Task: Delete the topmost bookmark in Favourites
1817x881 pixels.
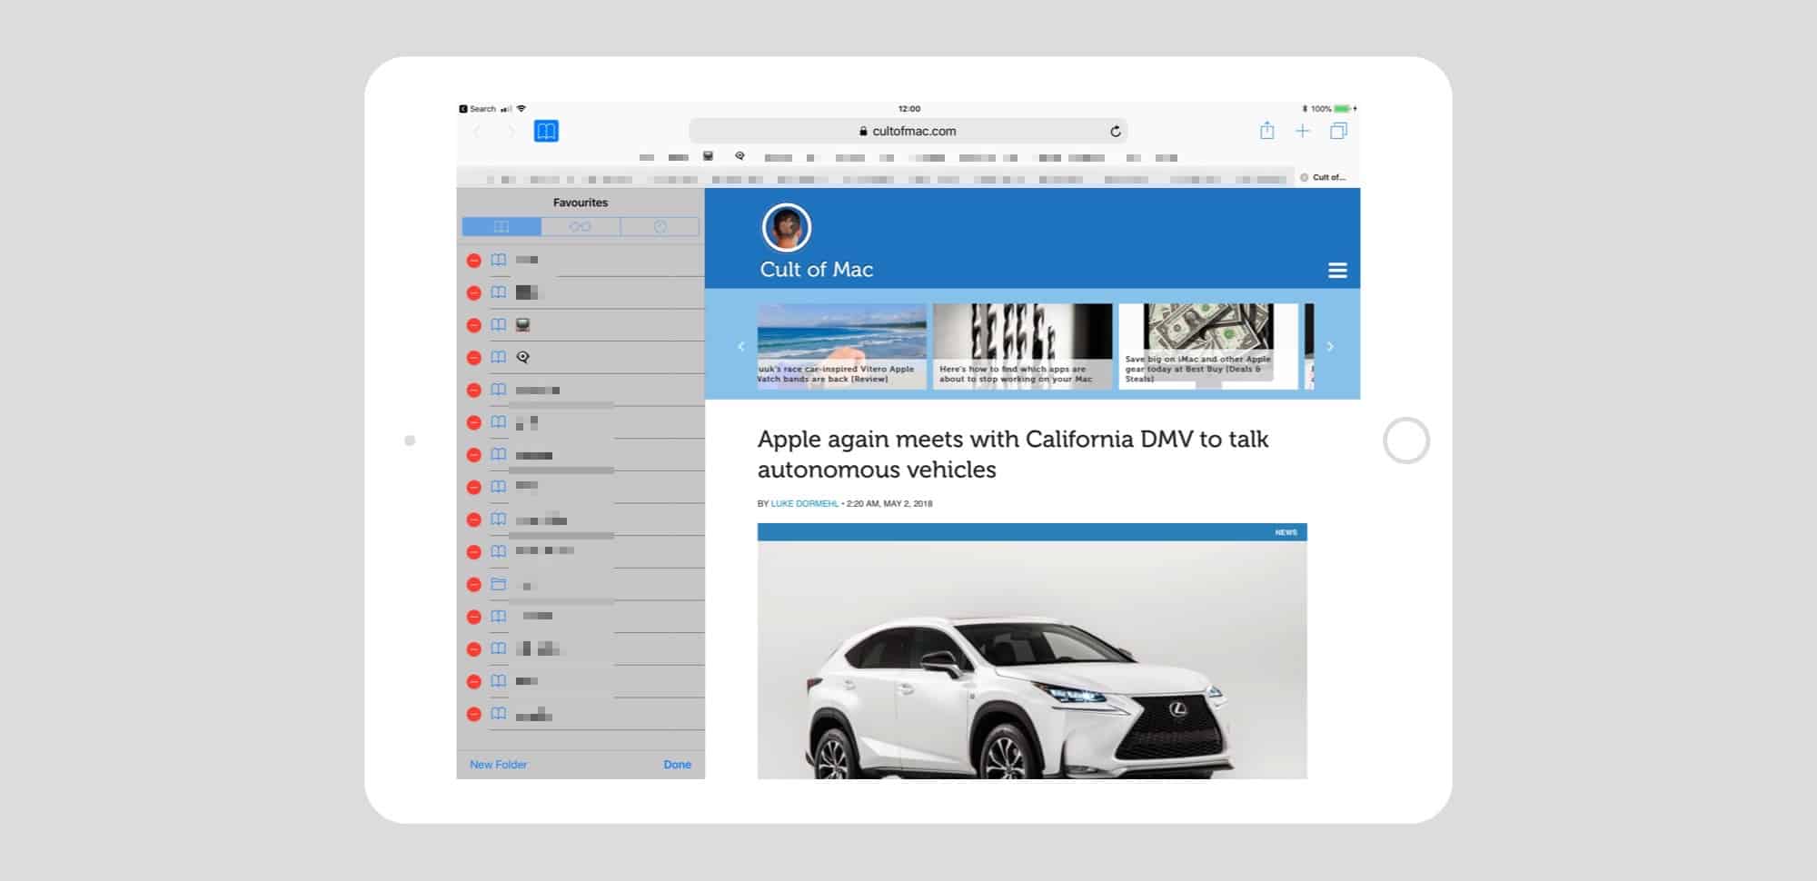Action: tap(473, 261)
